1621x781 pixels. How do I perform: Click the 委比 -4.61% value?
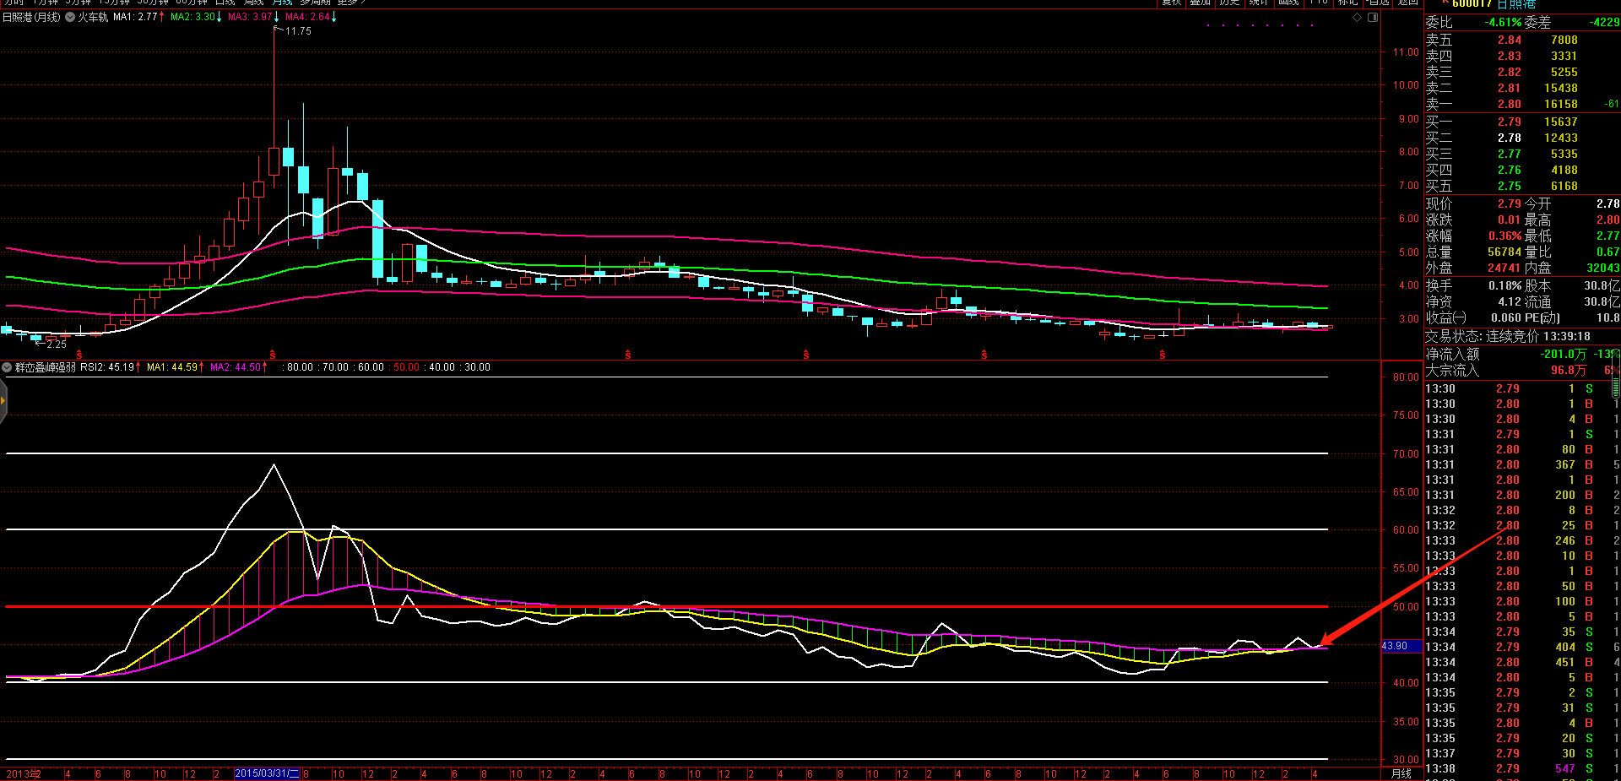click(x=1504, y=23)
